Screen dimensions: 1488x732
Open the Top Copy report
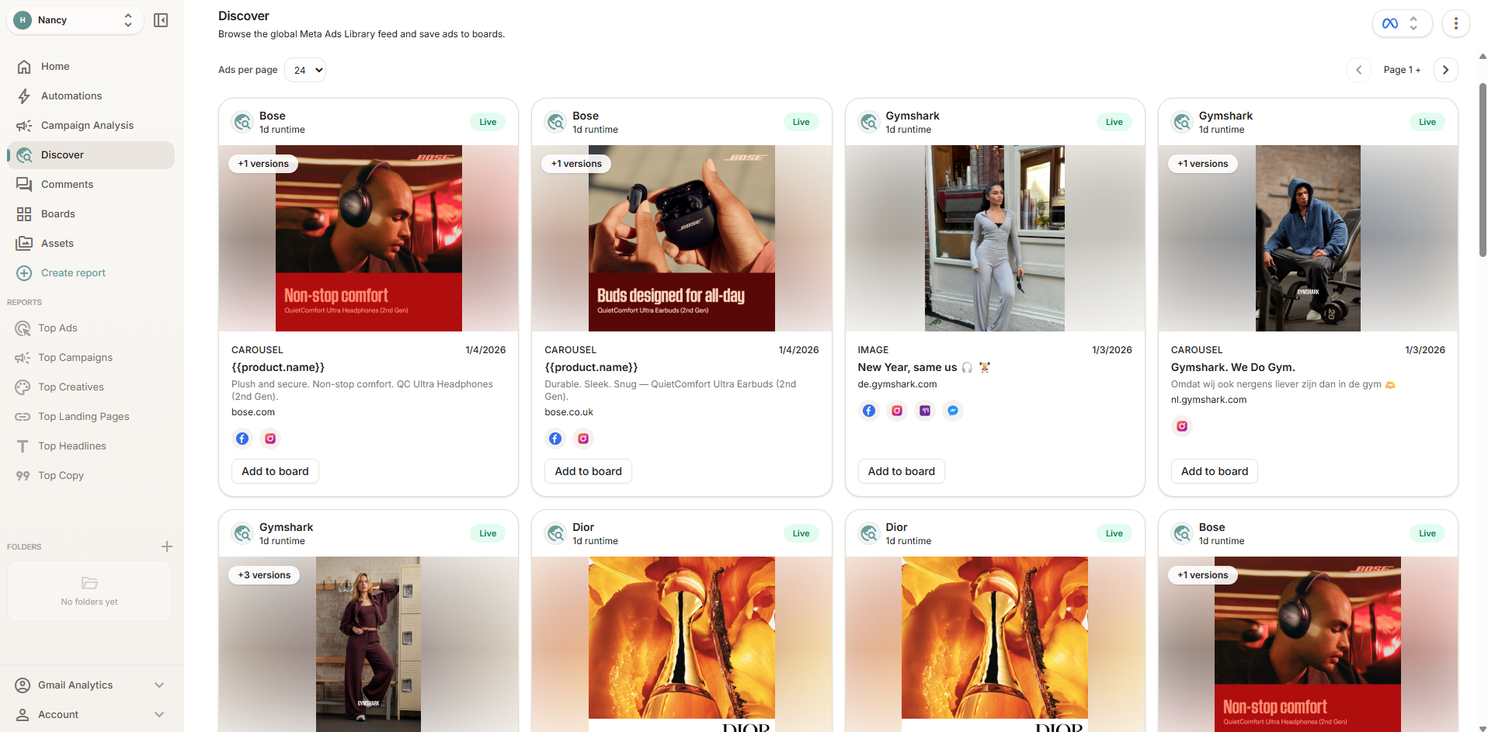[61, 475]
